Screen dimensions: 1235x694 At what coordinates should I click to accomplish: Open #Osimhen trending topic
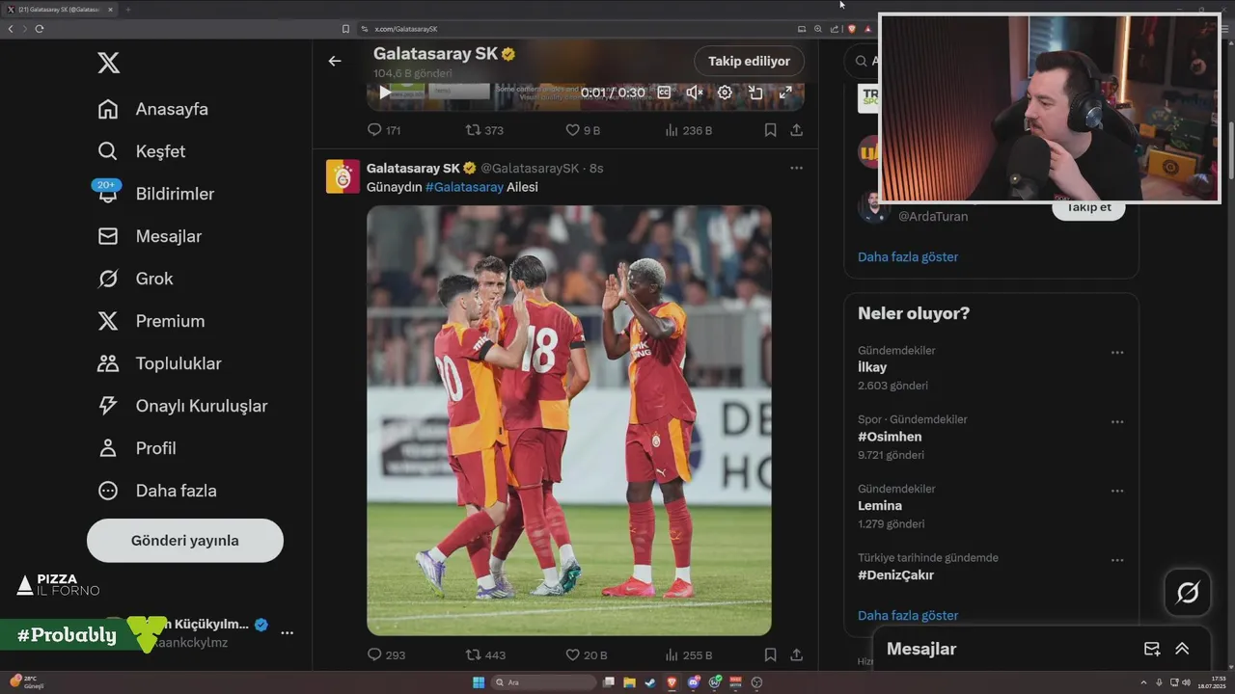[890, 437]
